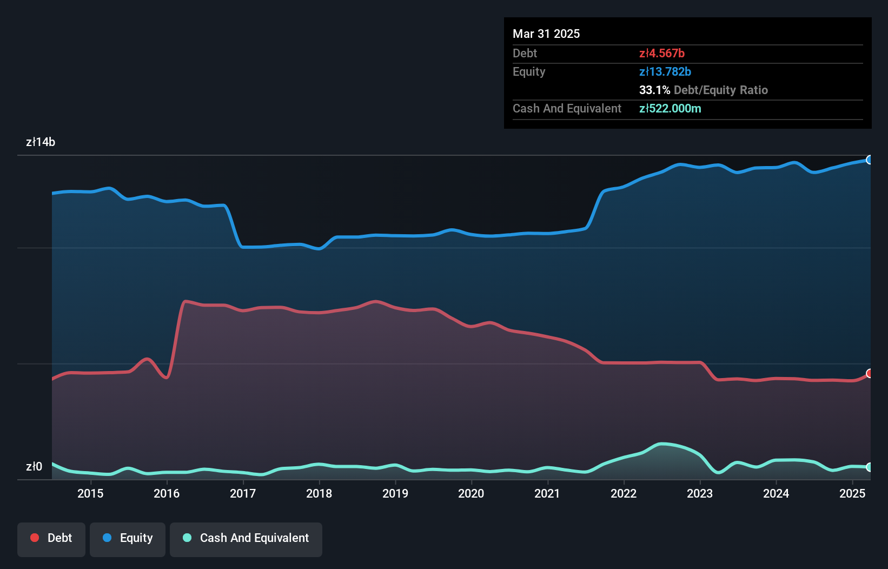
Task: Click the zł522.000m Cash value
Action: 671,108
